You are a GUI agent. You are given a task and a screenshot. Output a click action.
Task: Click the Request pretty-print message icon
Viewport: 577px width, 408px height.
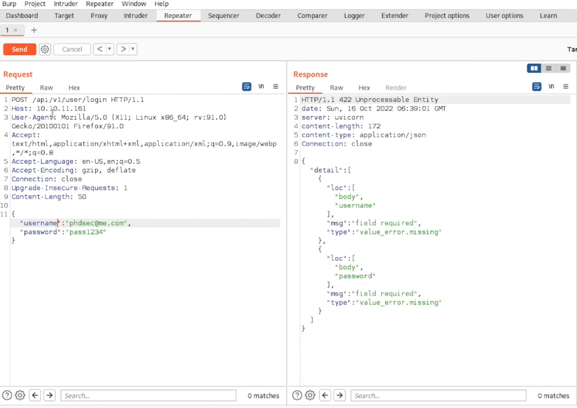point(246,87)
